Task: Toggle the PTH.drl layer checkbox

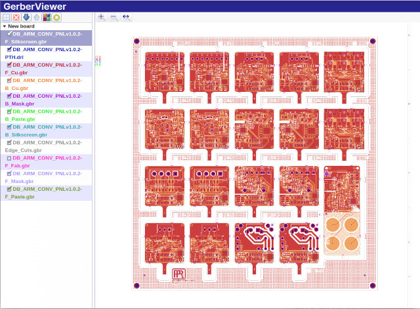Action: 9,49
